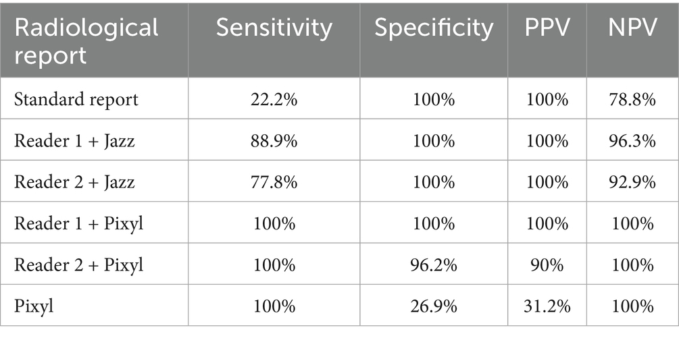The width and height of the screenshot is (679, 338).
Task: Click the 90% PPV value
Action: [x=547, y=265]
